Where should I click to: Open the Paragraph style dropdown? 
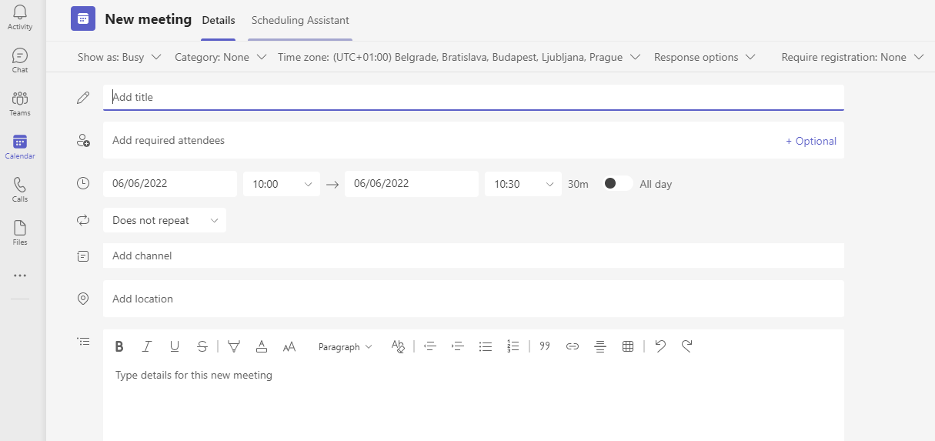click(x=345, y=347)
